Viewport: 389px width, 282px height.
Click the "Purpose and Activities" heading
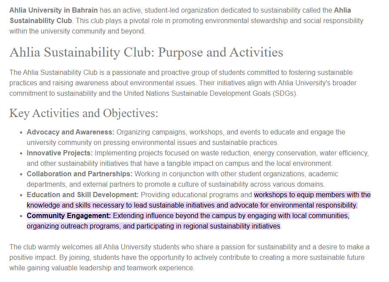click(221, 53)
